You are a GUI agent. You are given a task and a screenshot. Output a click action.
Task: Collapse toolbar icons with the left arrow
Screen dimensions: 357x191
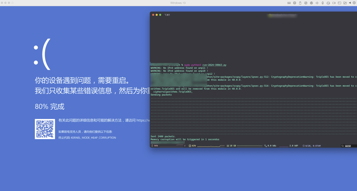350,3
